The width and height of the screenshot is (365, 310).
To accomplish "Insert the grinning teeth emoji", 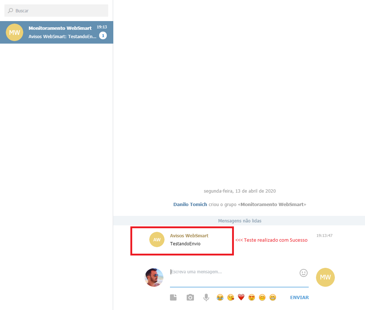I will point(273,297).
